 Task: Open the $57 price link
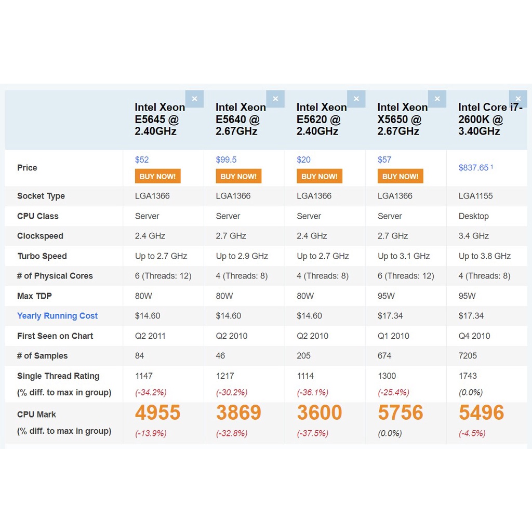click(x=384, y=159)
